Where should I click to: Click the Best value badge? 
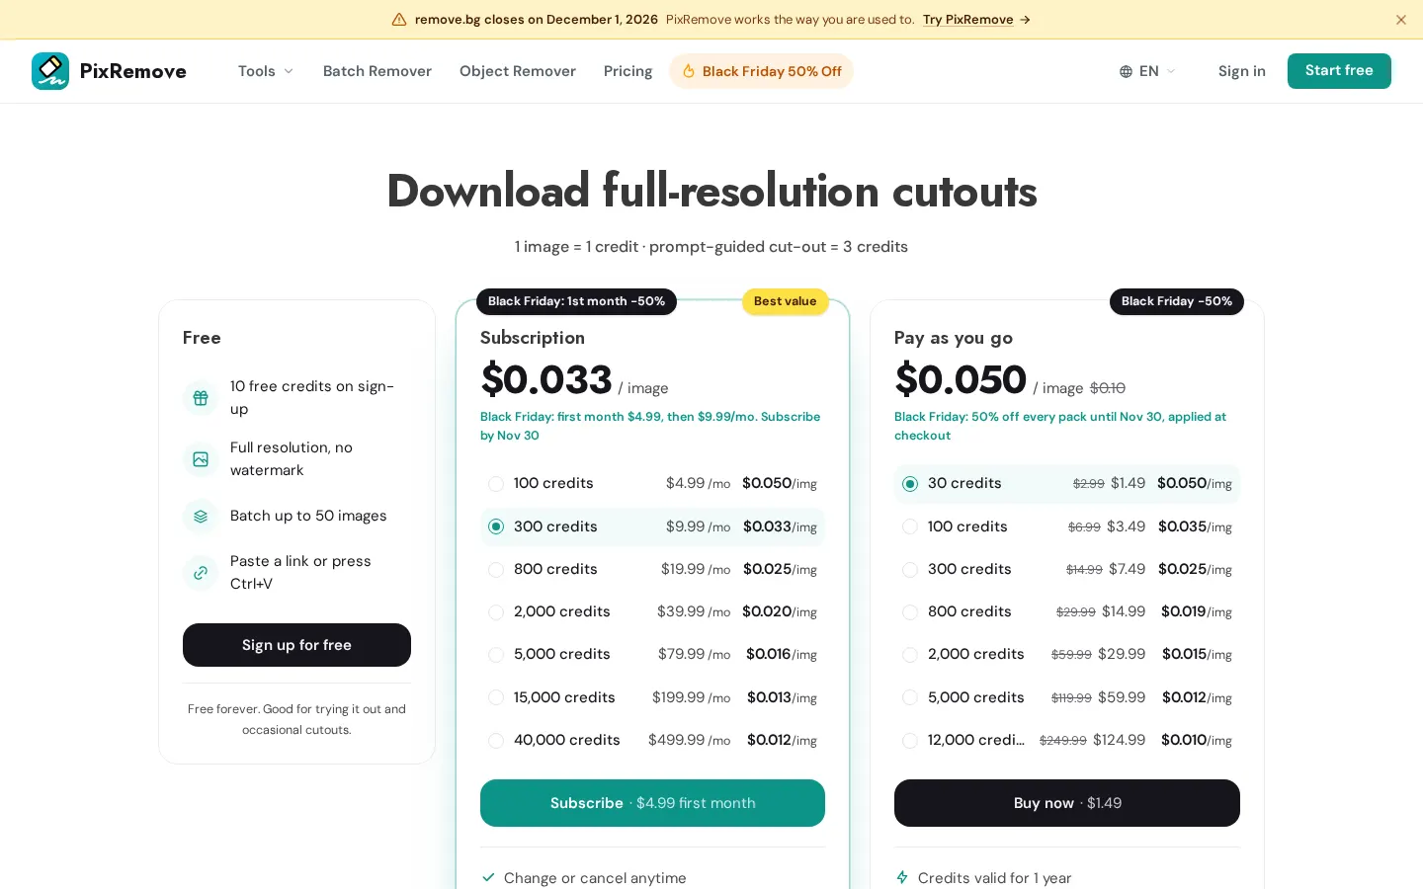click(x=786, y=301)
